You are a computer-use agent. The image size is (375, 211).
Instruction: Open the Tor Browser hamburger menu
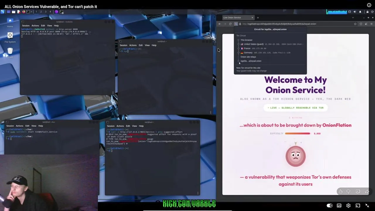point(371,24)
